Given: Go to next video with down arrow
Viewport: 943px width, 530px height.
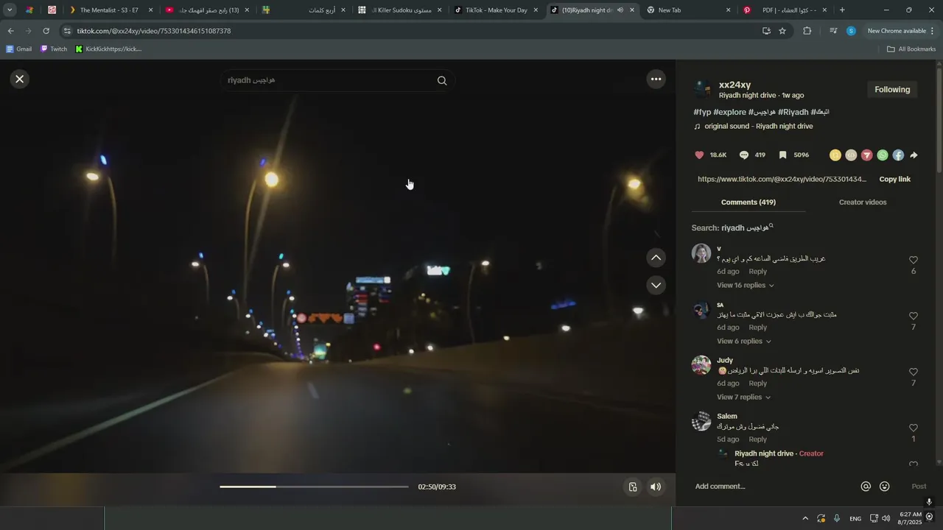Looking at the screenshot, I should pos(656,285).
